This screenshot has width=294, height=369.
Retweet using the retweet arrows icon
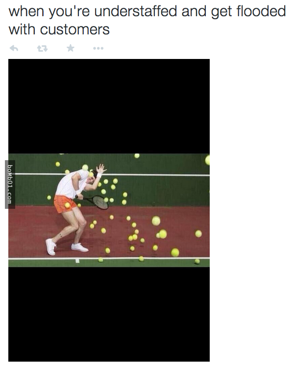coord(42,49)
